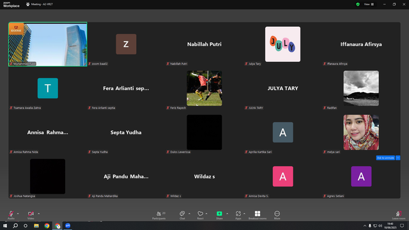Open more options next to Ask to unmute
The height and width of the screenshot is (230, 409).
click(x=397, y=158)
